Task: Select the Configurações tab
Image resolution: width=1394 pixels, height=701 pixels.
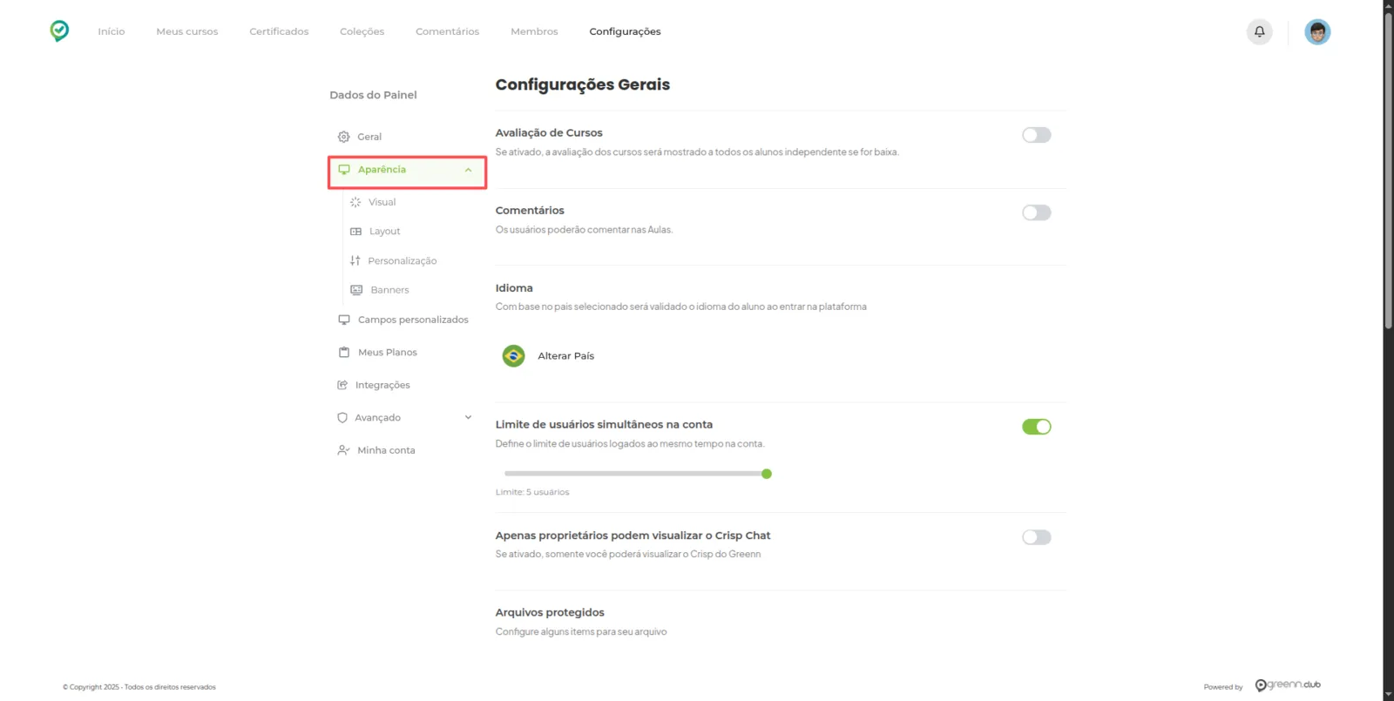Action: [625, 31]
